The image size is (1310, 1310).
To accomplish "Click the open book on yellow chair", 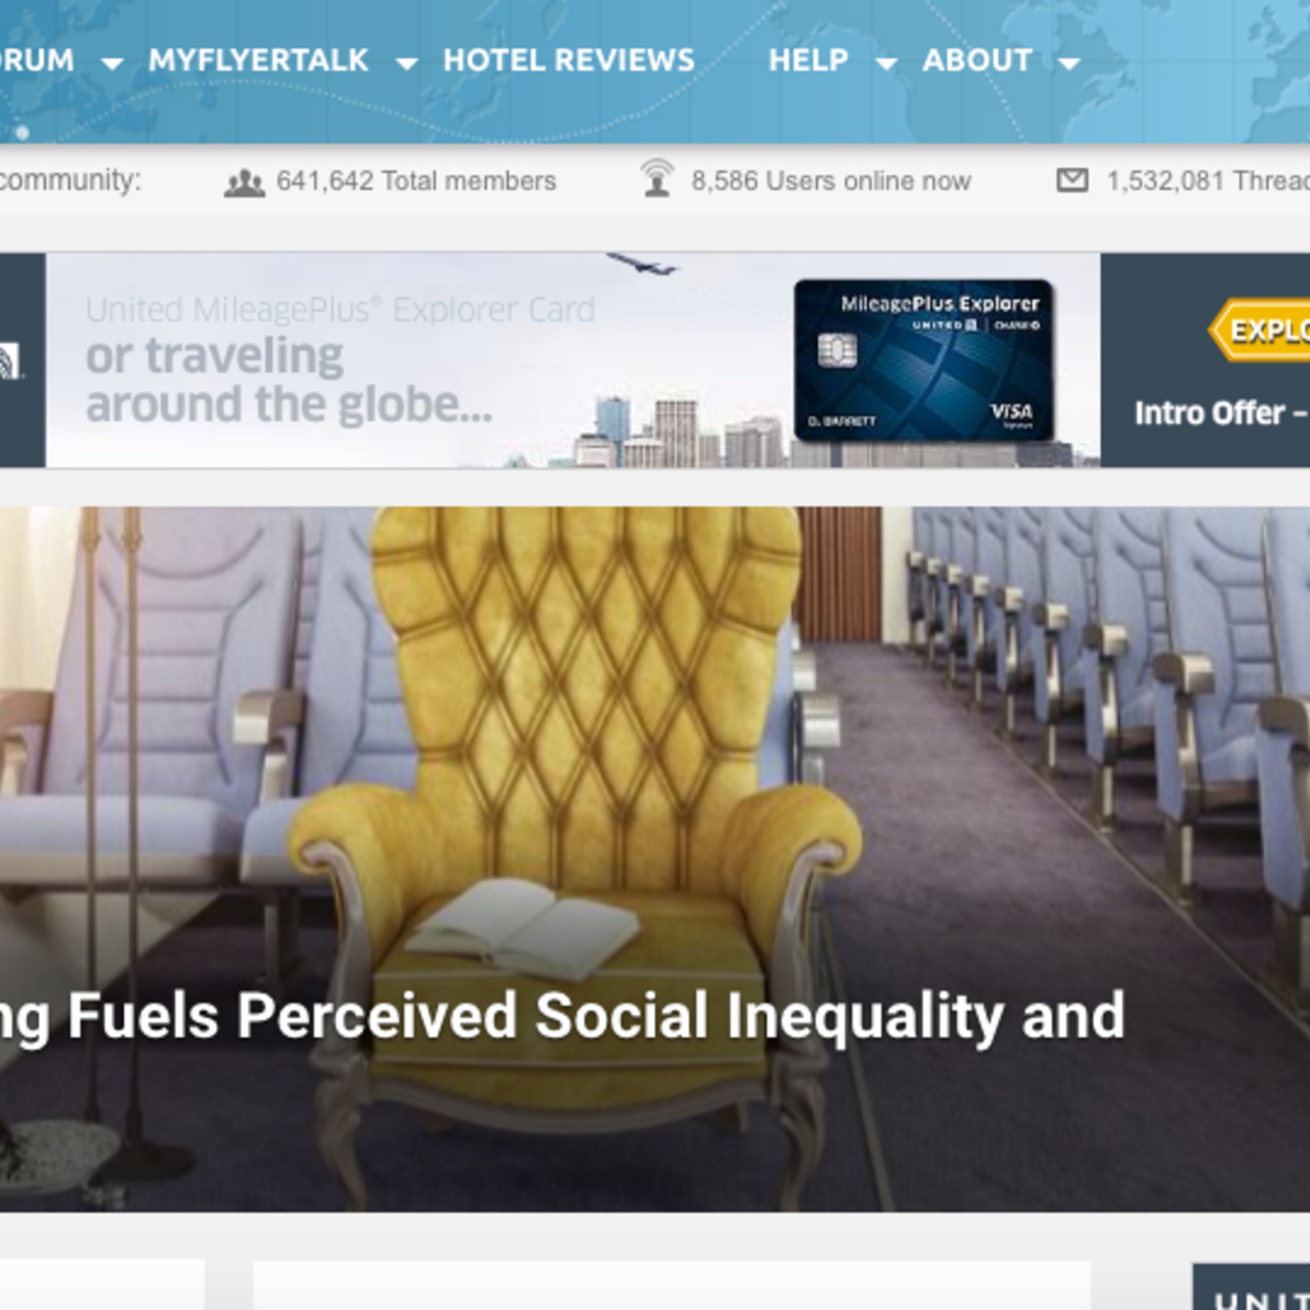I will [x=521, y=928].
